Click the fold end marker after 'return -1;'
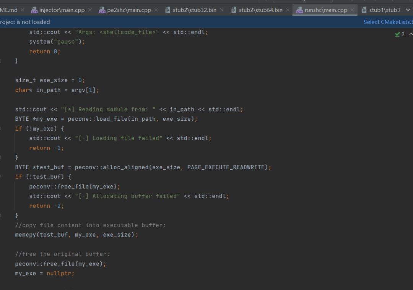 (x=0, y=158)
